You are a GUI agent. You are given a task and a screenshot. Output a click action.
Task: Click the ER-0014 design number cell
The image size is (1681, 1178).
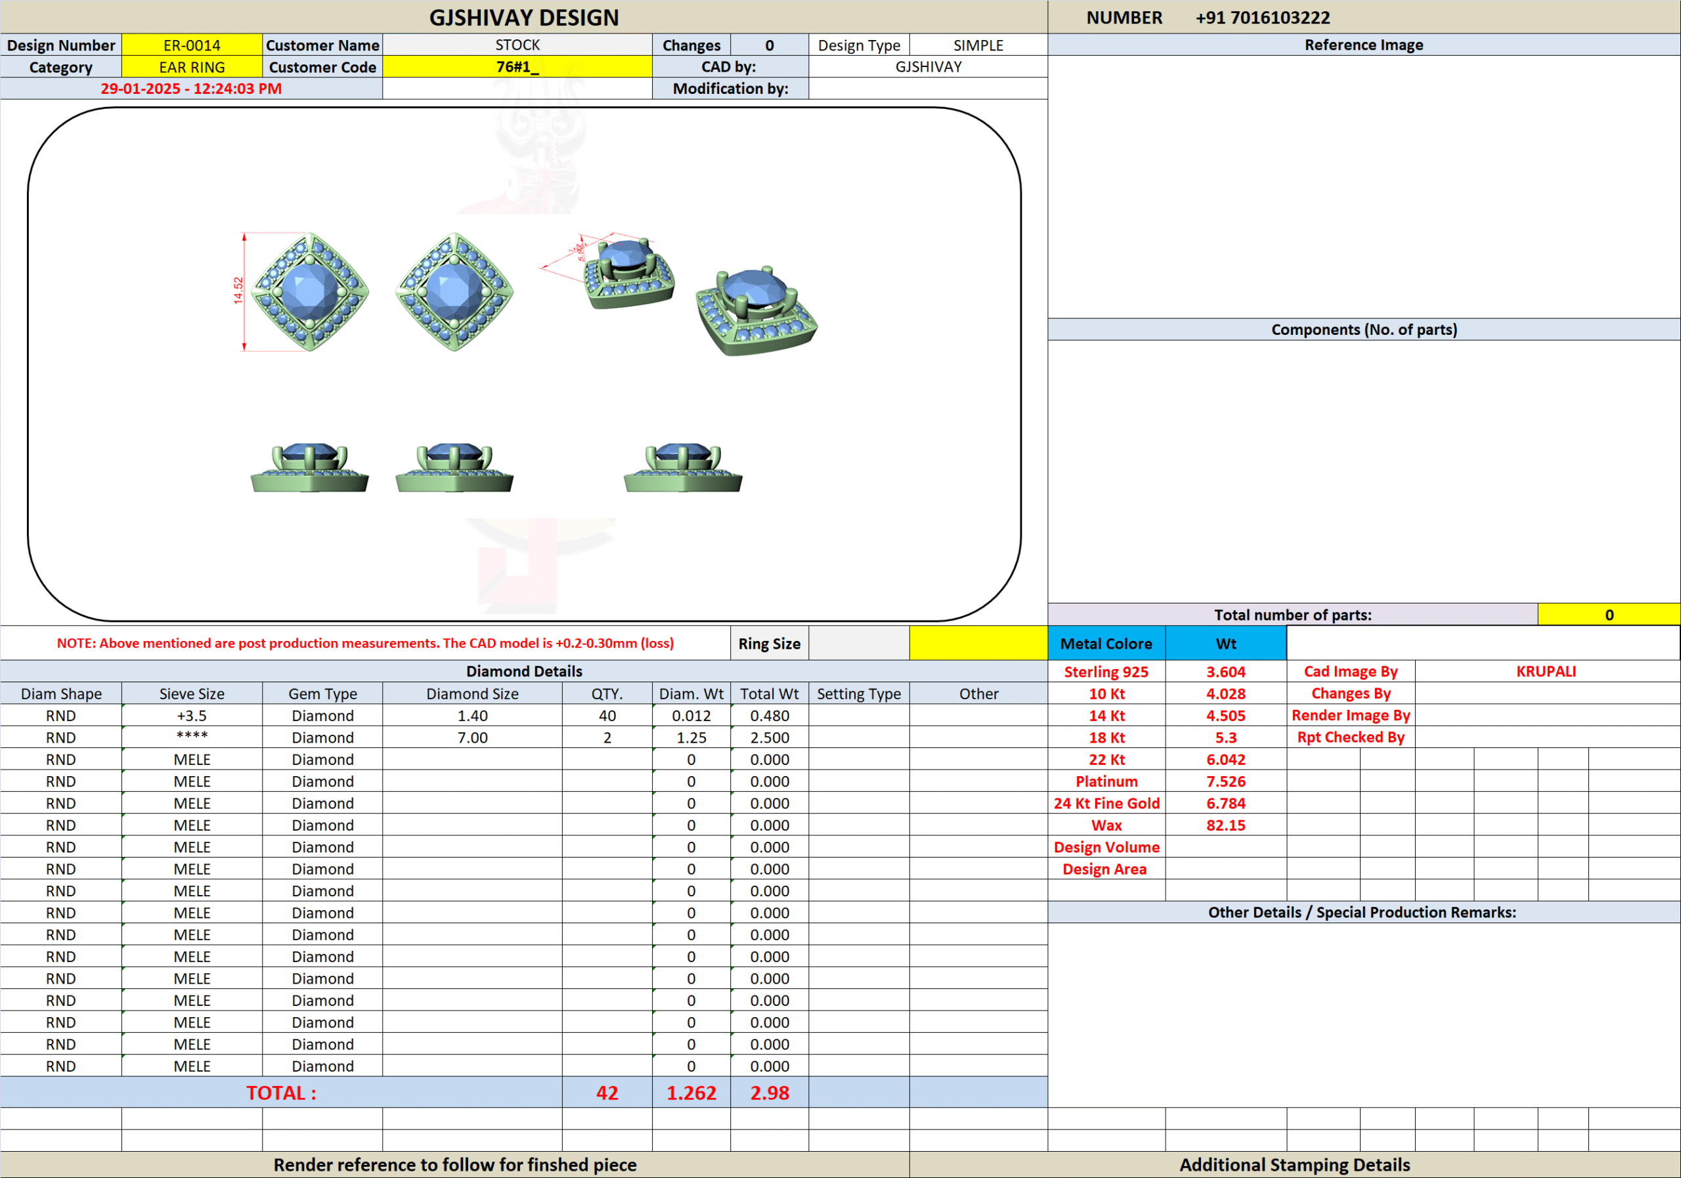click(x=192, y=45)
